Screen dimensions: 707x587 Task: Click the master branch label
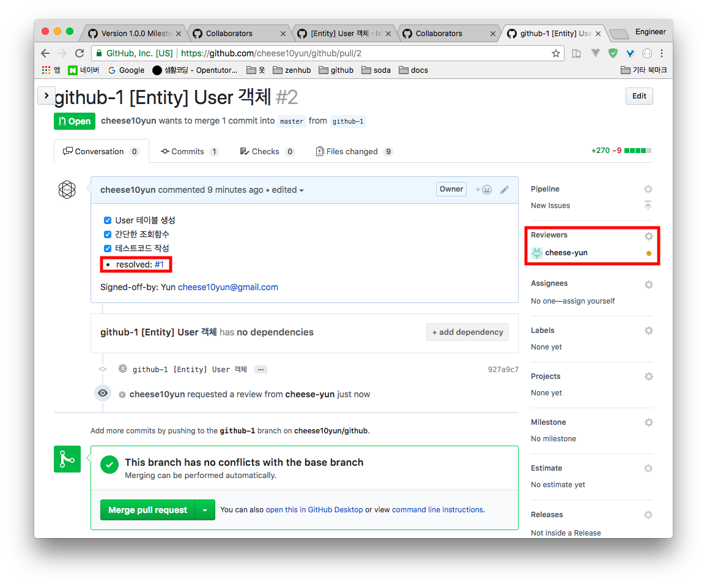coord(291,121)
